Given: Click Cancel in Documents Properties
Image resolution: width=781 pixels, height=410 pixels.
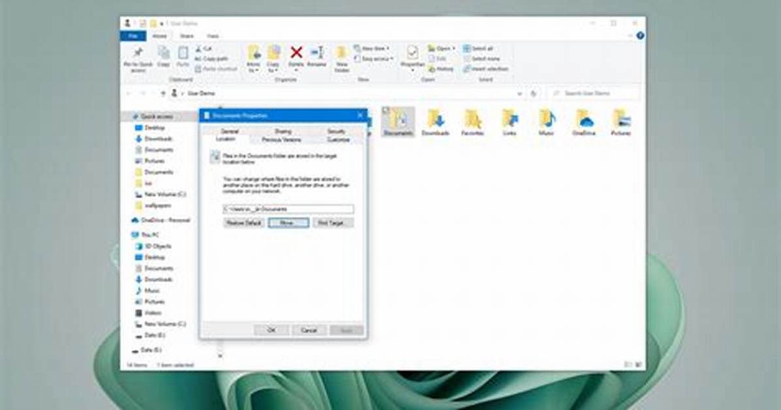Looking at the screenshot, I should [x=309, y=330].
